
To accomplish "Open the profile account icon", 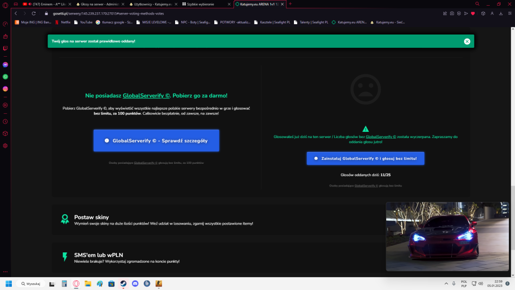I will coord(492,13).
